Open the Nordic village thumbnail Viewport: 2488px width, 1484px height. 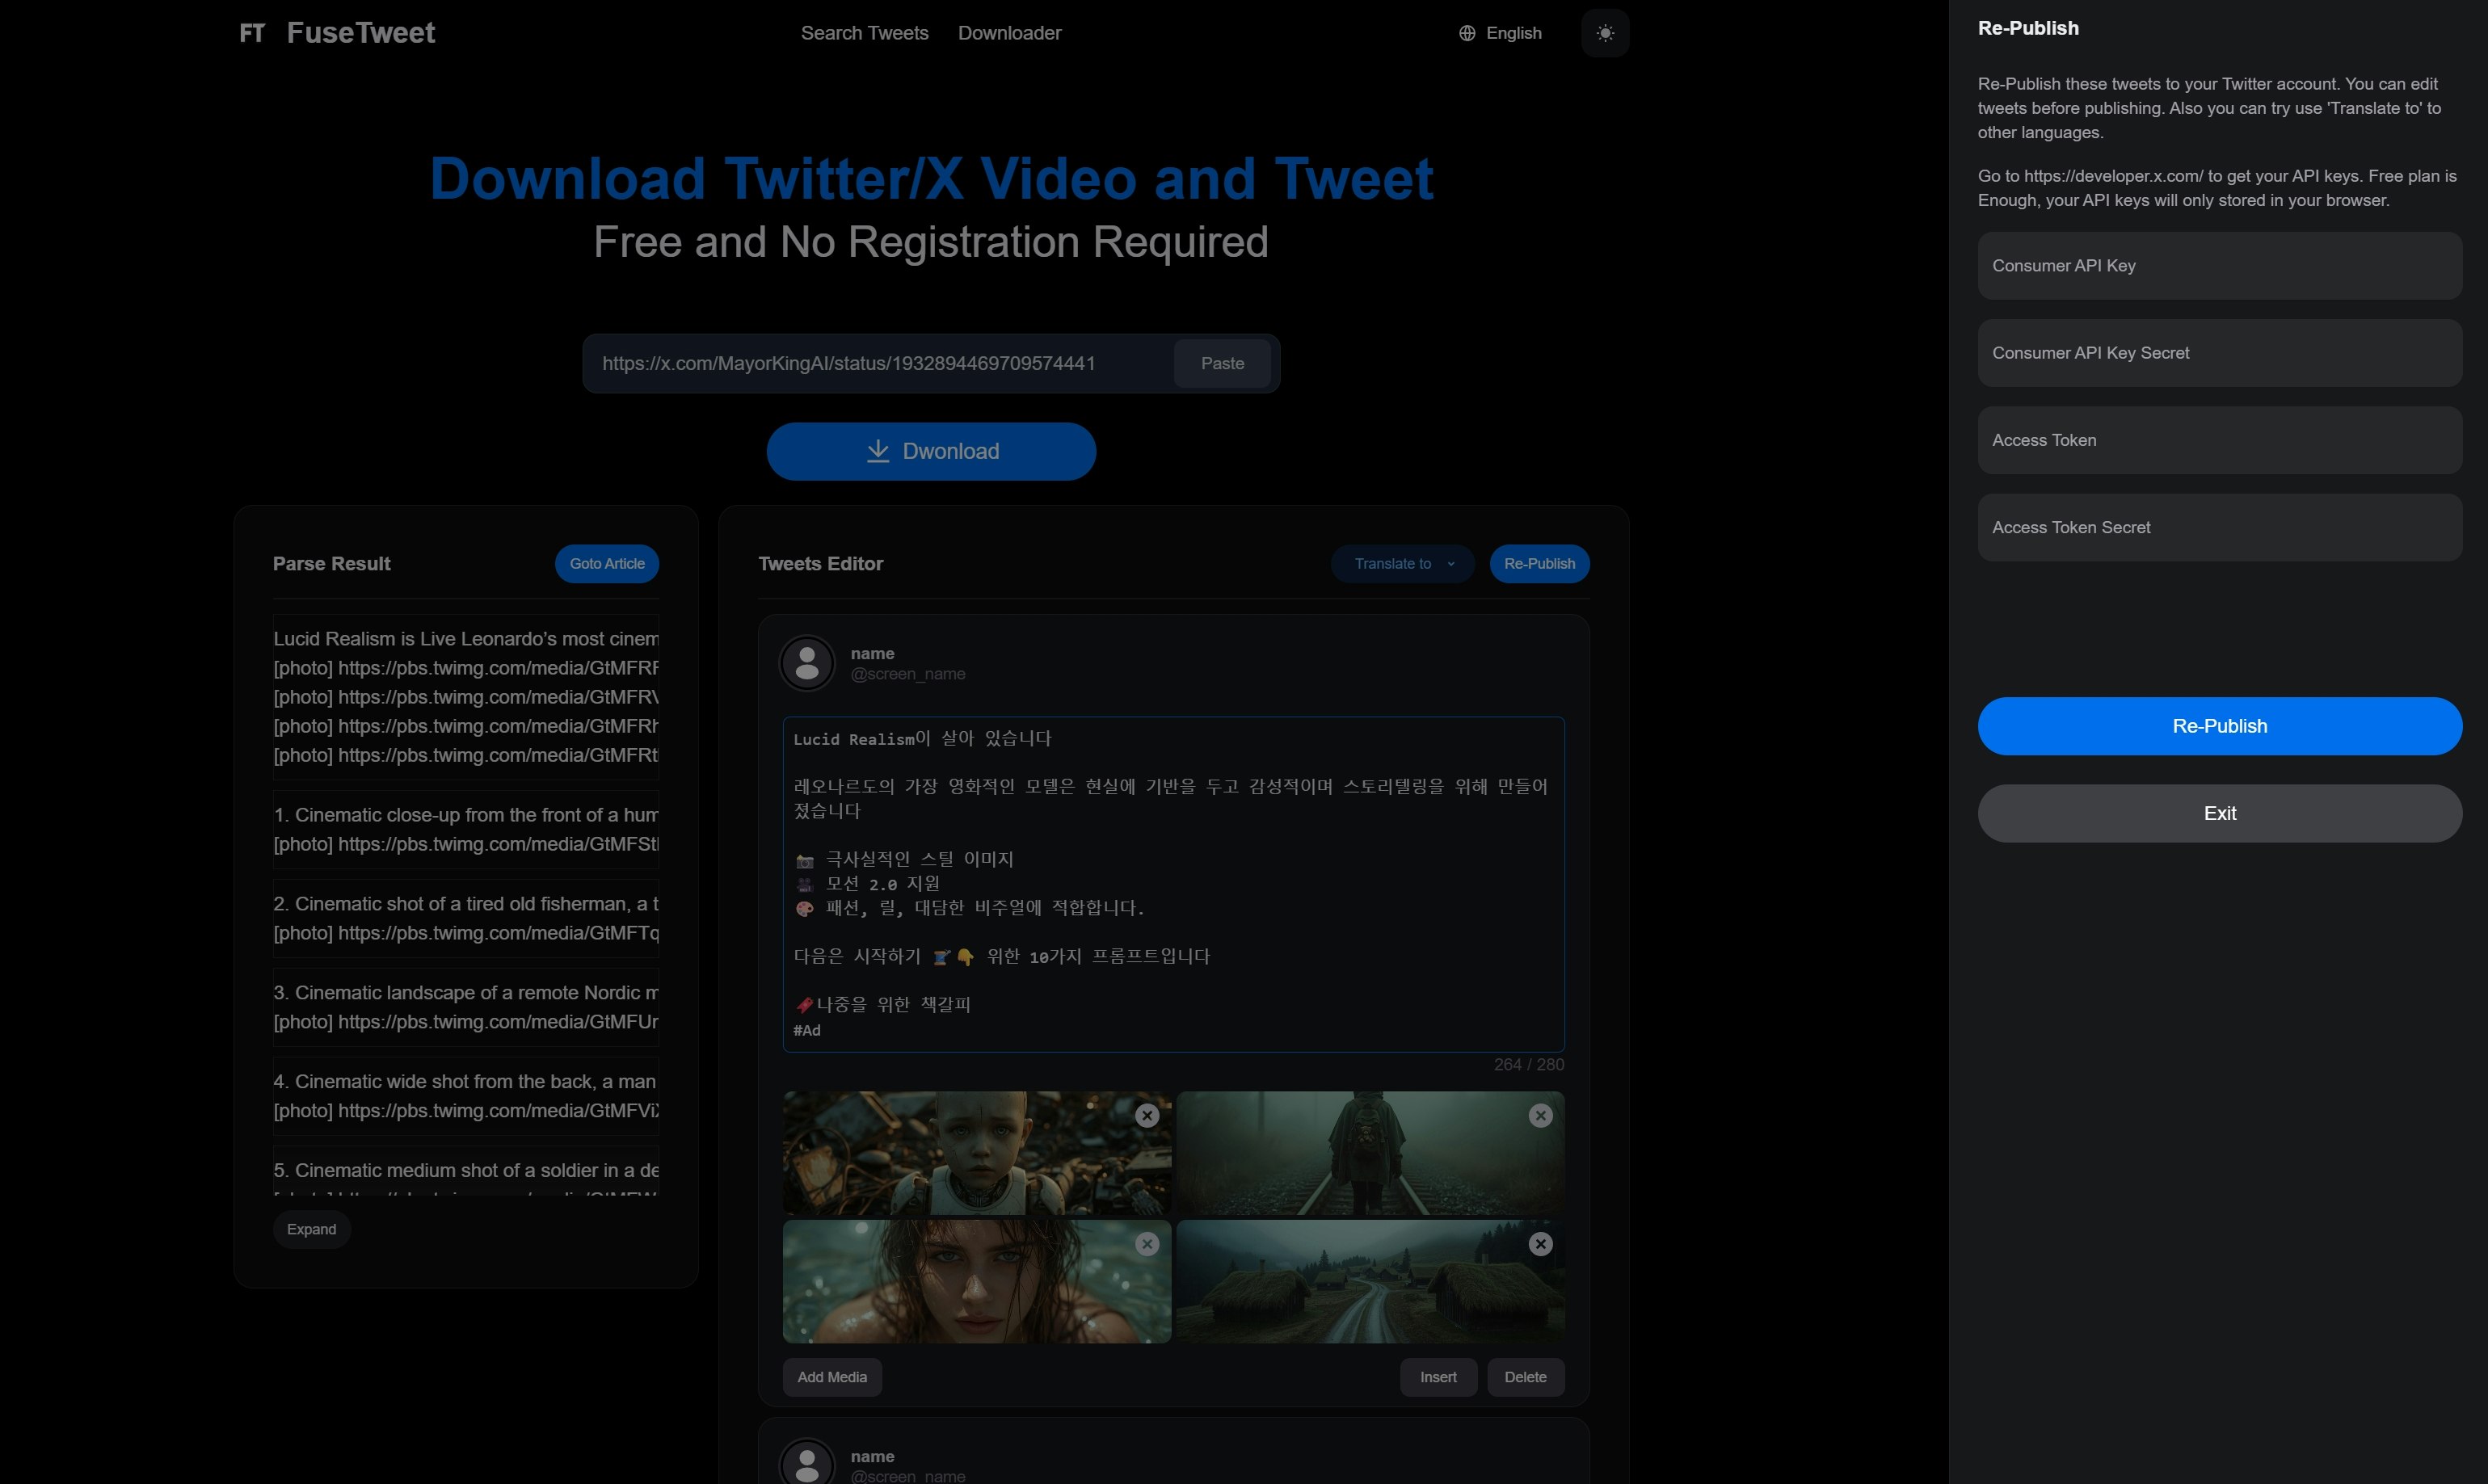click(x=1370, y=1281)
